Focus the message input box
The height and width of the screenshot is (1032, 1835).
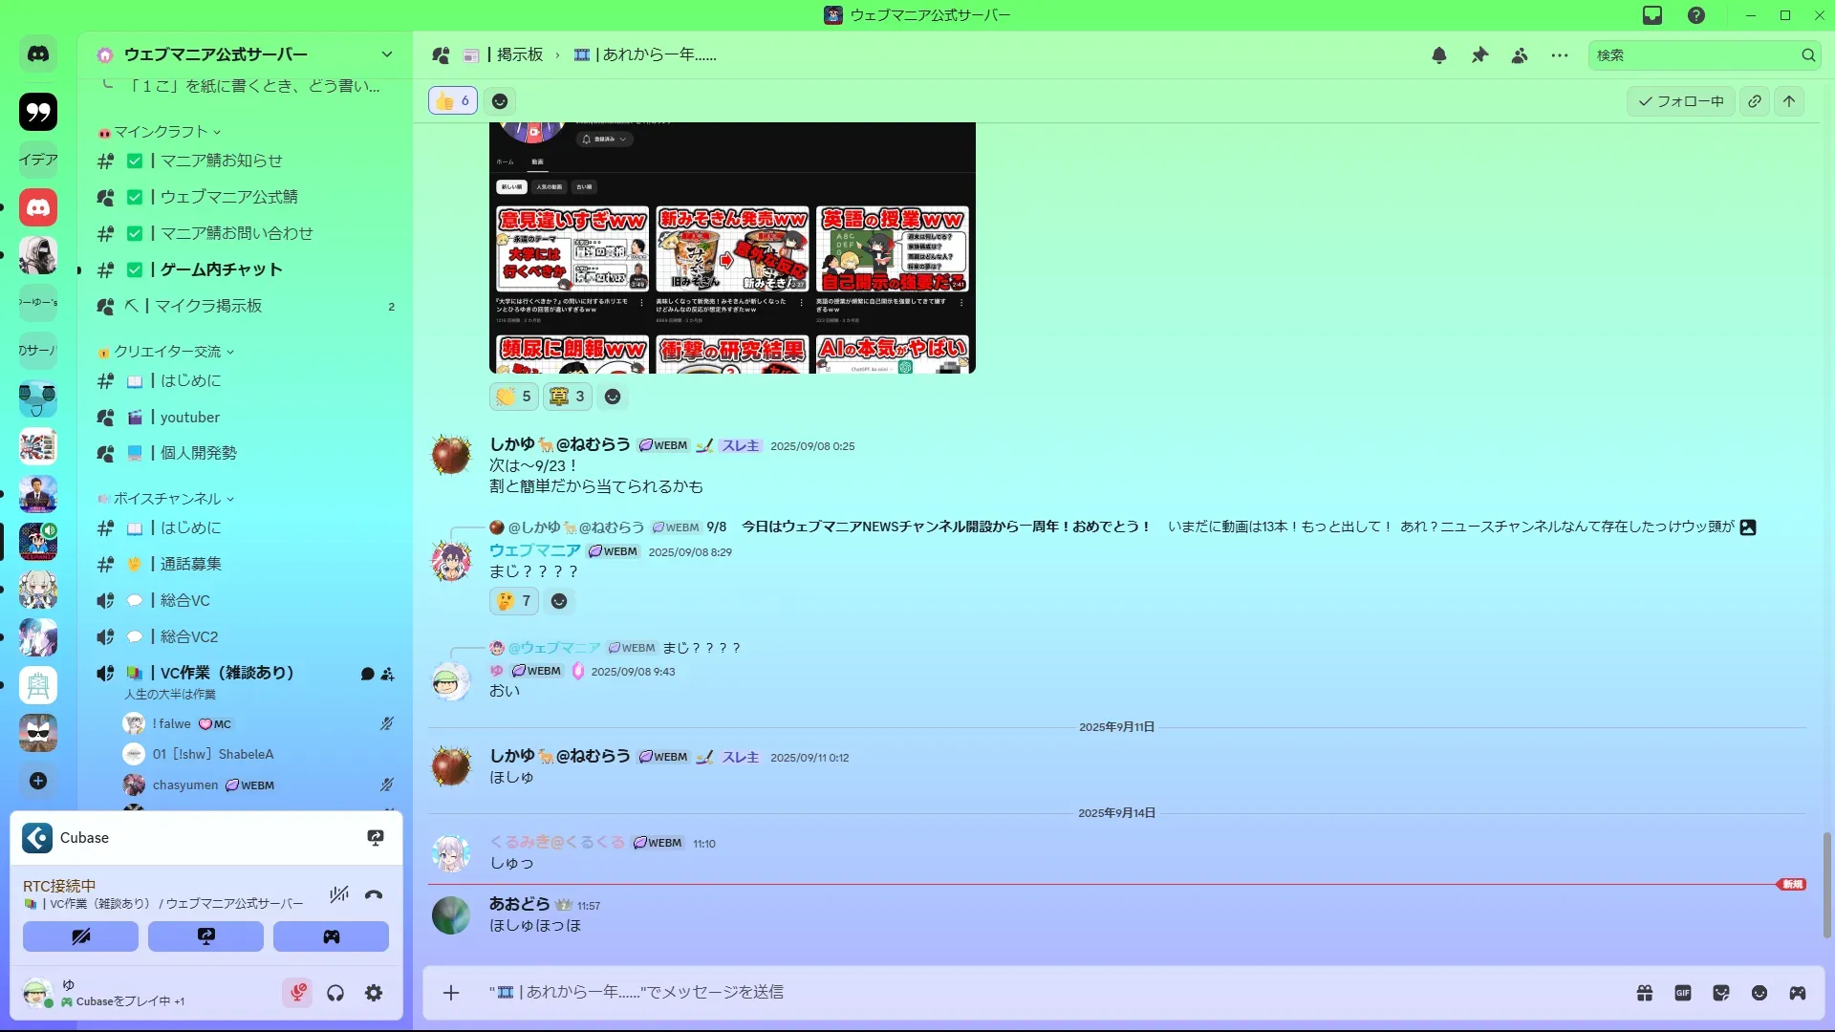coord(956,992)
